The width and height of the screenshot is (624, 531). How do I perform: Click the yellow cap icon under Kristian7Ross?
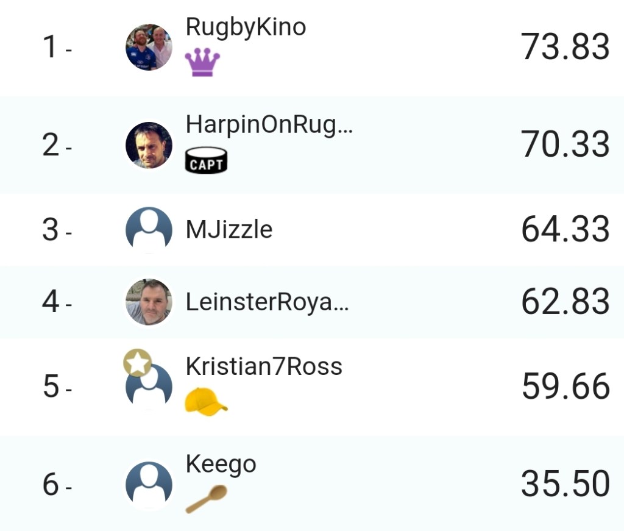(x=206, y=402)
